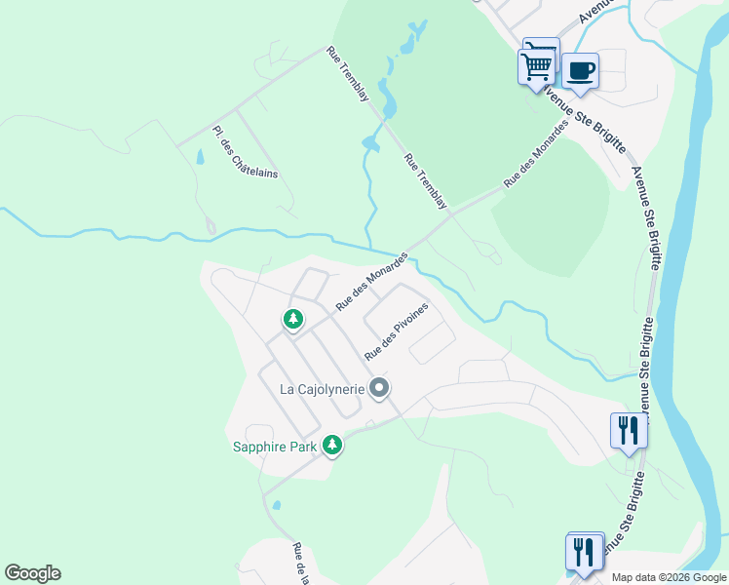Screen dimensions: 729x585
Task: Click Rue des Monardes label near park
Action: tap(371, 282)
